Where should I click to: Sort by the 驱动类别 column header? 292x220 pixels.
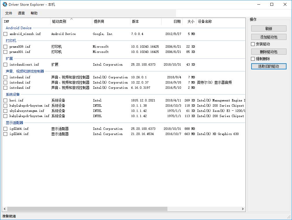pos(71,21)
